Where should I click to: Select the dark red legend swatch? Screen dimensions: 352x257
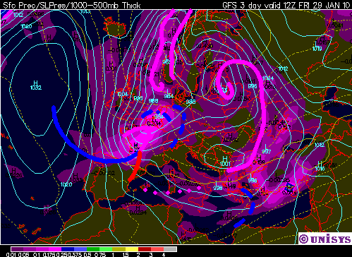pyautogui.click(x=145, y=249)
